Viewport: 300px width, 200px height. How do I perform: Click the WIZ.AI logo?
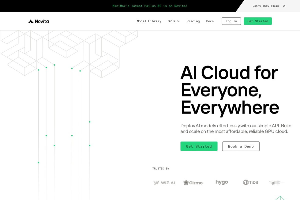pyautogui.click(x=164, y=182)
